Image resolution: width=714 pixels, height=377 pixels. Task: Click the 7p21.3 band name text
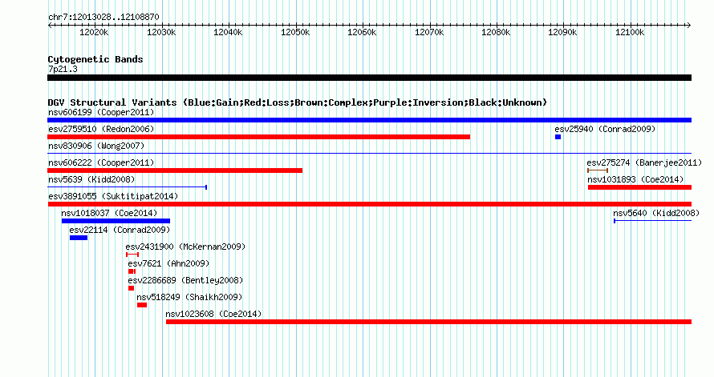[63, 70]
